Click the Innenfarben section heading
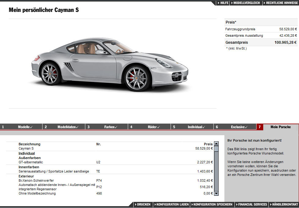The height and width of the screenshot is (208, 299). pos(29,167)
